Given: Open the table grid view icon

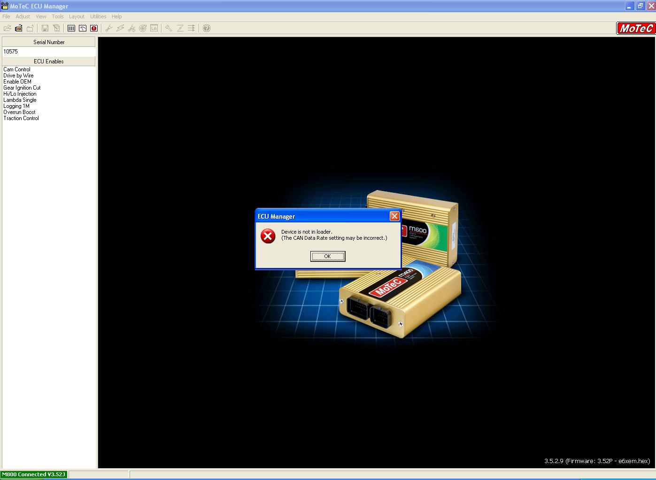Looking at the screenshot, I should pos(71,28).
